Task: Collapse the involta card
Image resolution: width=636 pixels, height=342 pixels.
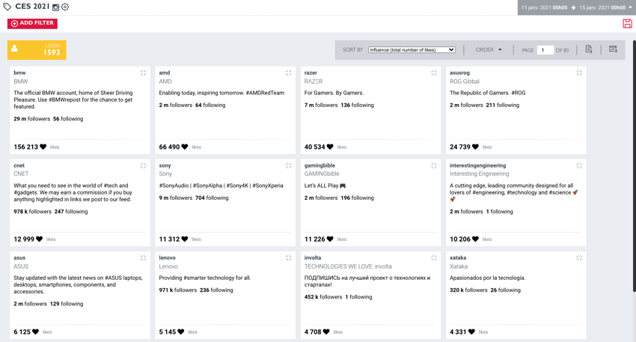Action: tap(433, 258)
